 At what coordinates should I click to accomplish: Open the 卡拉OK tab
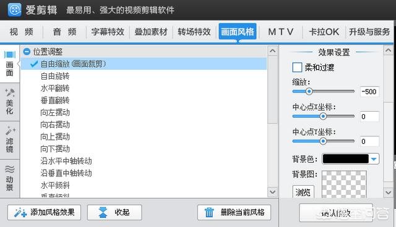(x=324, y=32)
